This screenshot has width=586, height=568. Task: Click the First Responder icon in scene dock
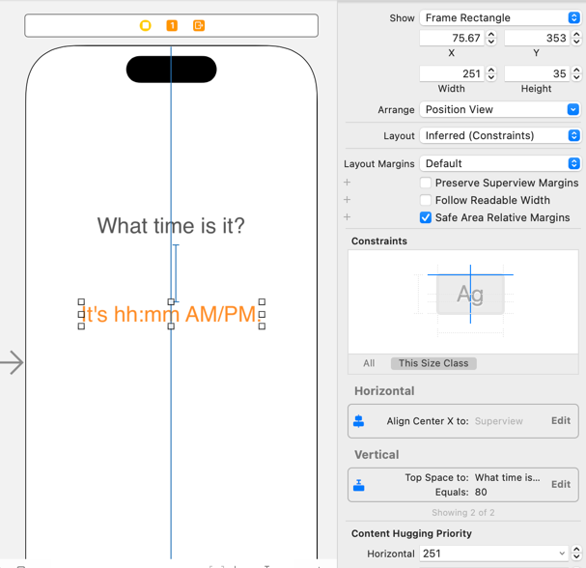point(172,25)
